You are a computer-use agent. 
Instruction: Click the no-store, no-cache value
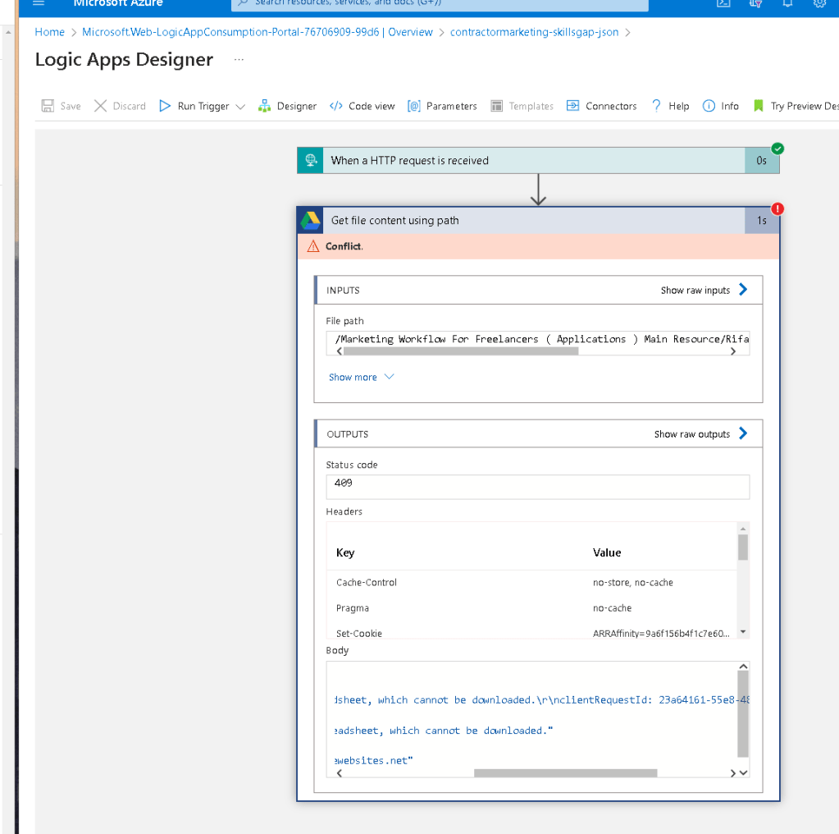633,582
